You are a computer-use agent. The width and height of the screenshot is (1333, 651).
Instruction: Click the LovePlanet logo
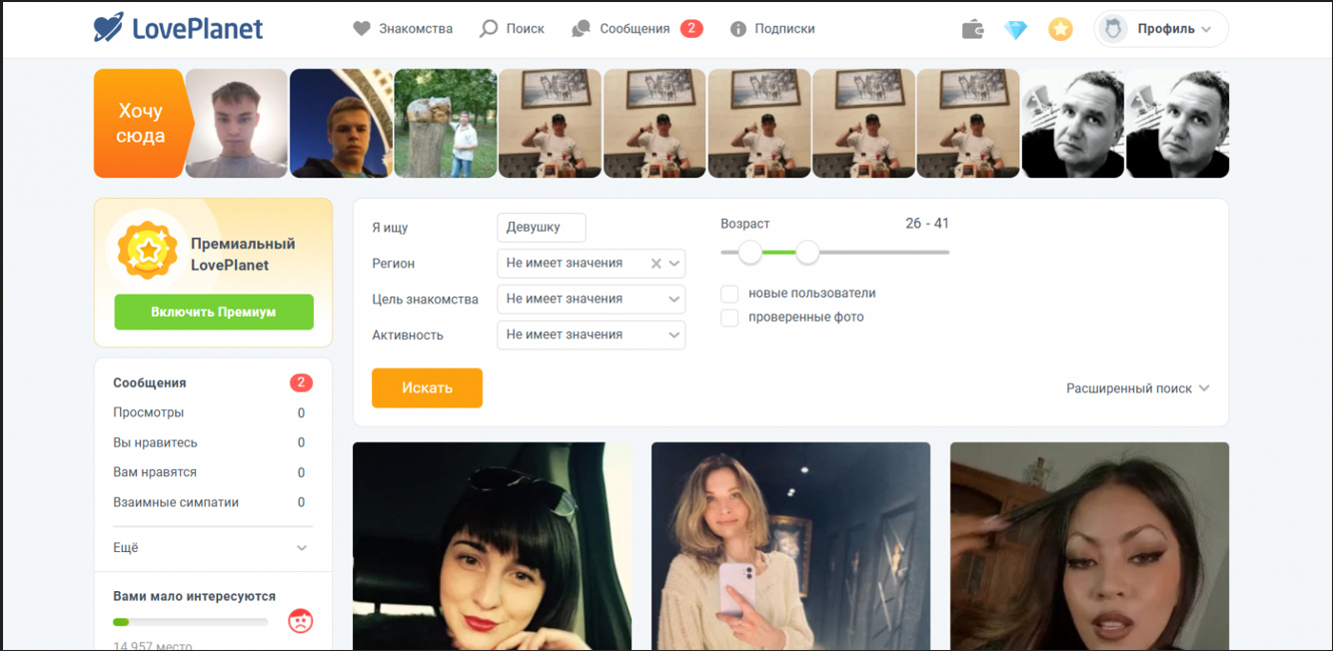click(x=178, y=28)
